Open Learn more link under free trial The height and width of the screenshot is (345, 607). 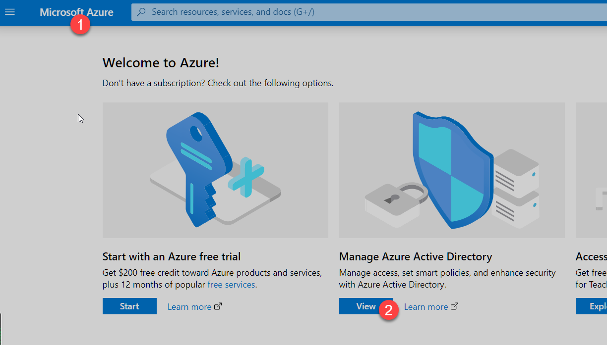tap(189, 307)
